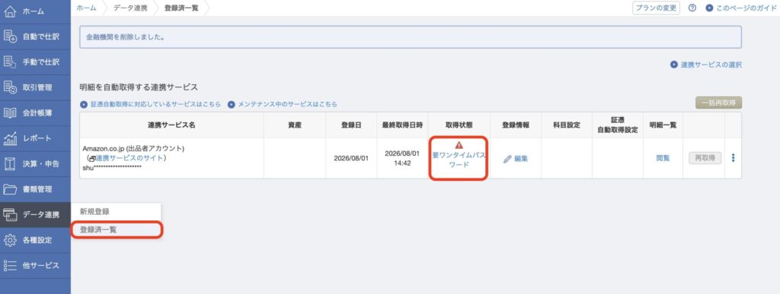Click the 最終取得日時 column header
Screen dimensions: 780x294
(402, 125)
